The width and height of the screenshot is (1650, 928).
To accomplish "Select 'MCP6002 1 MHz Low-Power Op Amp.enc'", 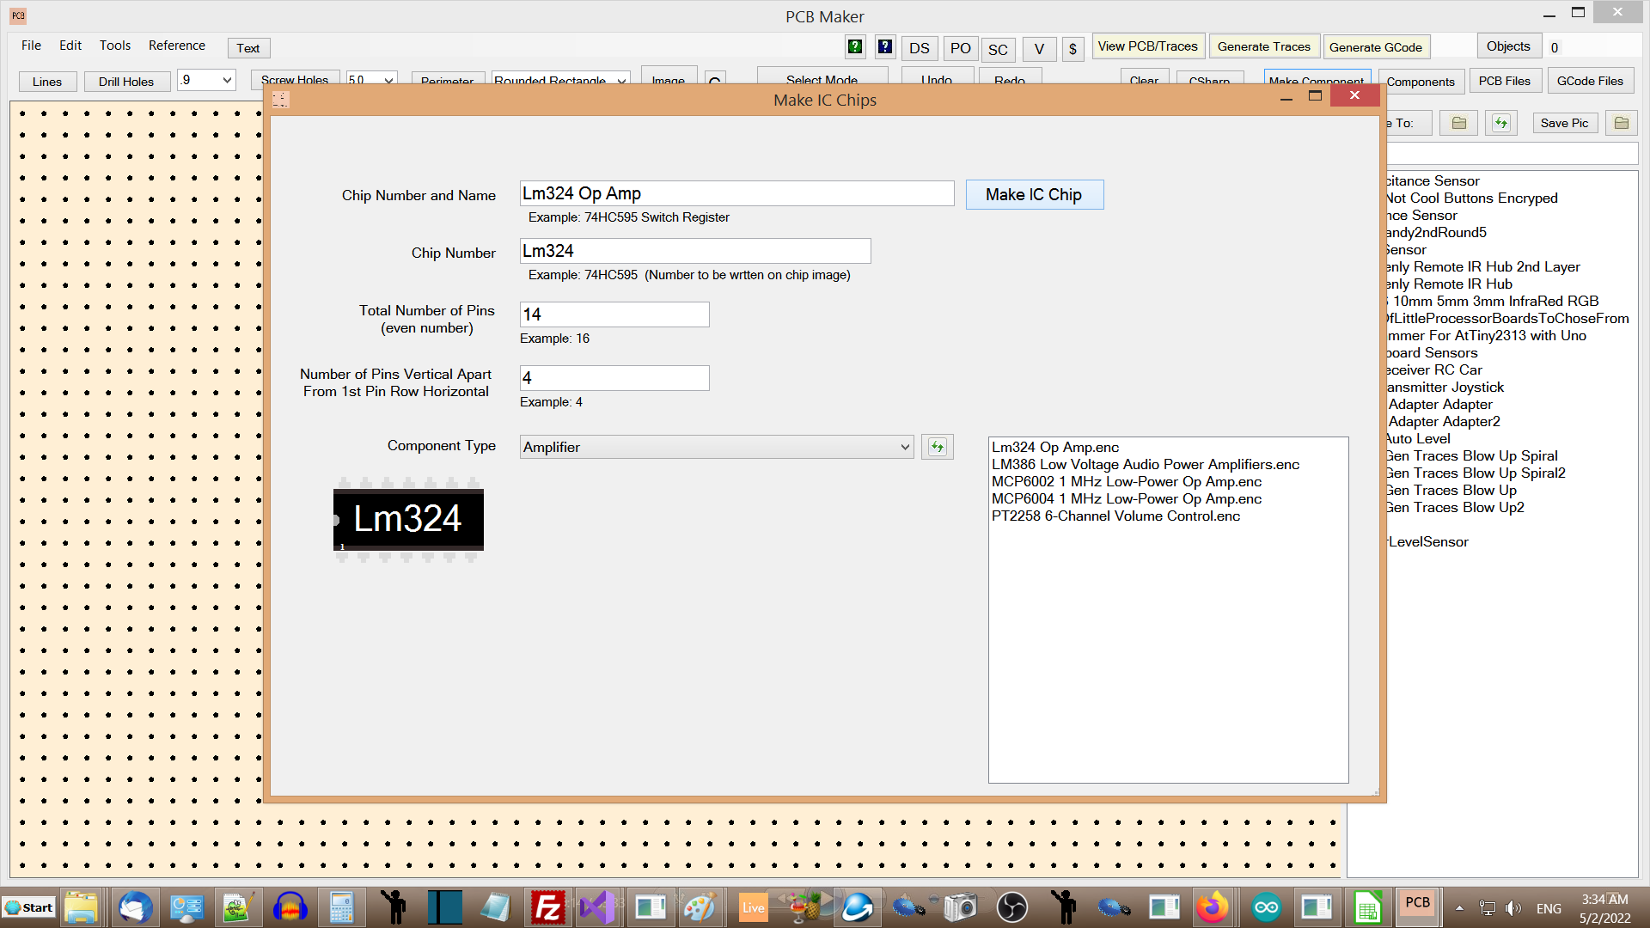I will tap(1127, 481).
